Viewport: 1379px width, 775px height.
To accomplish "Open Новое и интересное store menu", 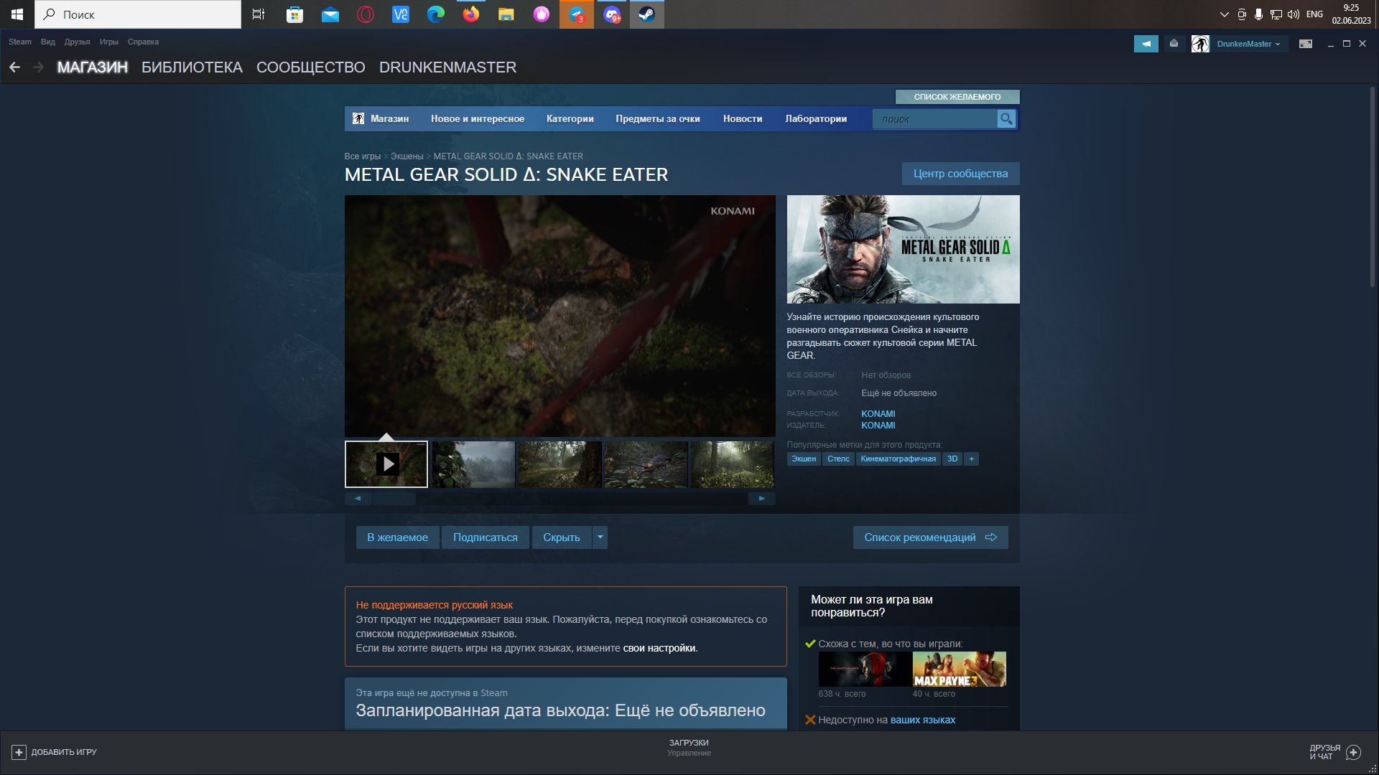I will pos(478,119).
